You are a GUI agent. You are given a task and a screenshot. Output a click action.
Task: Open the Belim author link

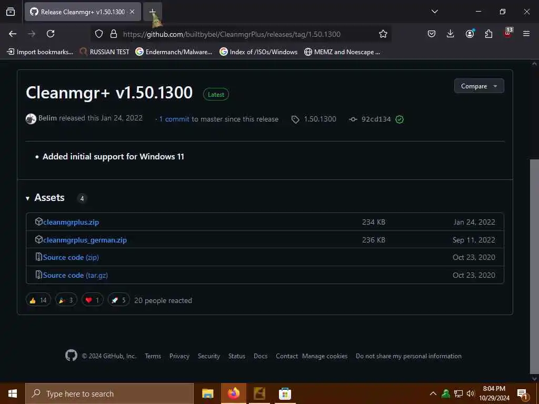[x=47, y=118]
